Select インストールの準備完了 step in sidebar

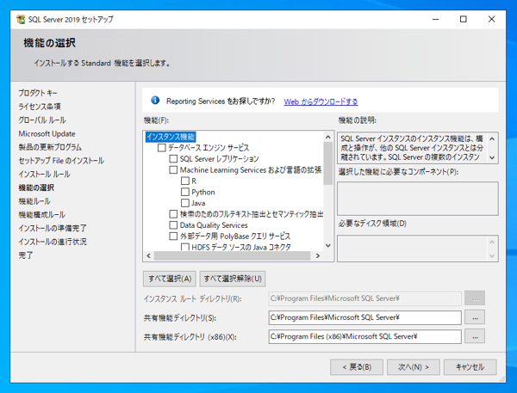(53, 228)
